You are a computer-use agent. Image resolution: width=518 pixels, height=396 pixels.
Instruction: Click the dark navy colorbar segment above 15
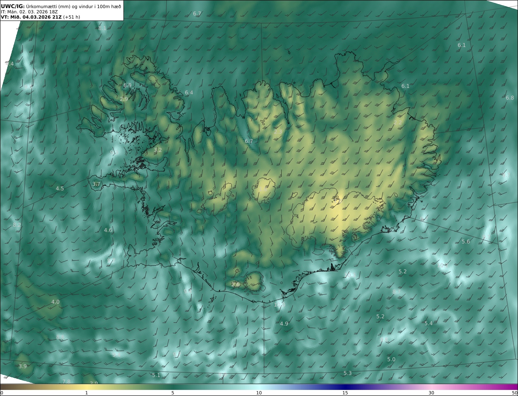tap(345, 387)
